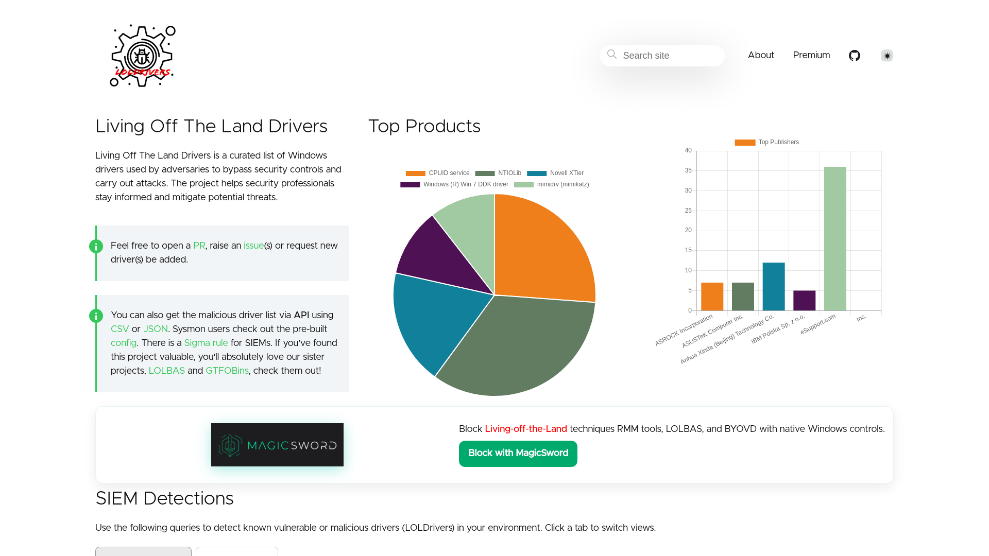Click the MagicSword banner image
Viewport: 989px width, 556px height.
pyautogui.click(x=277, y=445)
